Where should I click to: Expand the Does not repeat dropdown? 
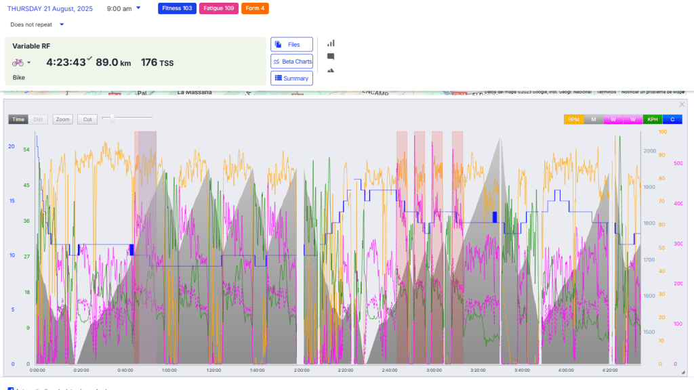pyautogui.click(x=62, y=24)
